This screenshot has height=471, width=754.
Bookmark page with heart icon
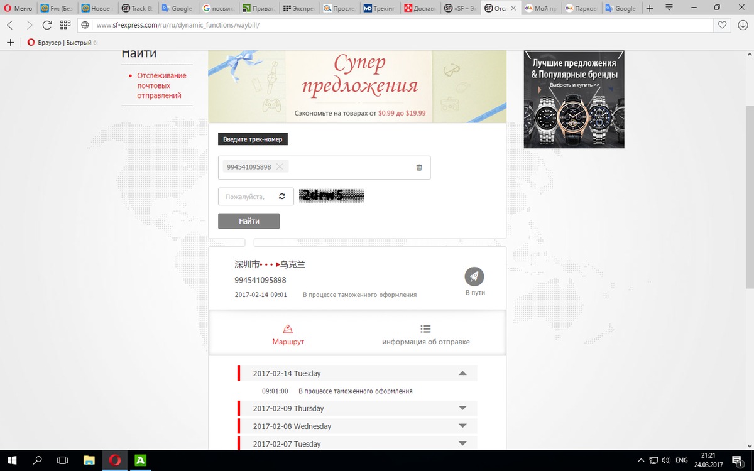[x=723, y=25]
